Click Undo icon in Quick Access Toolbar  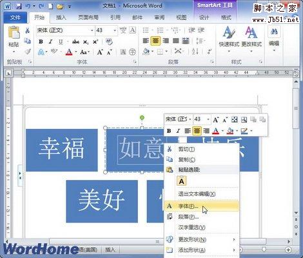coord(28,6)
